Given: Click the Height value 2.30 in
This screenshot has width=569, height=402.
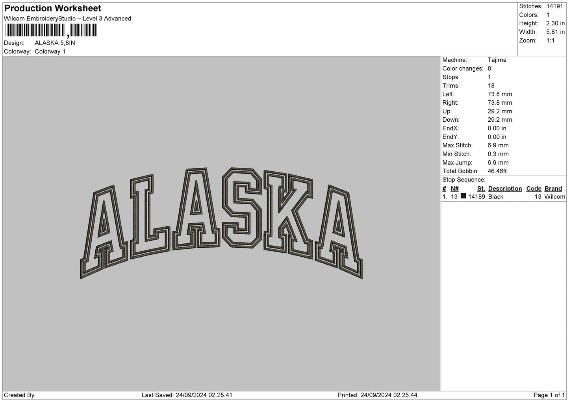Looking at the screenshot, I should click(x=555, y=23).
